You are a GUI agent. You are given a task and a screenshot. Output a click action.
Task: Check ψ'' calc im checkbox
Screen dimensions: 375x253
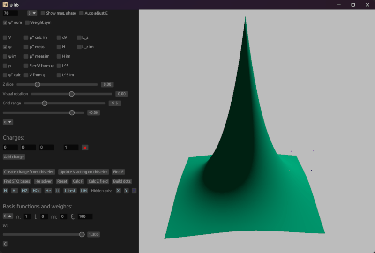(26, 37)
